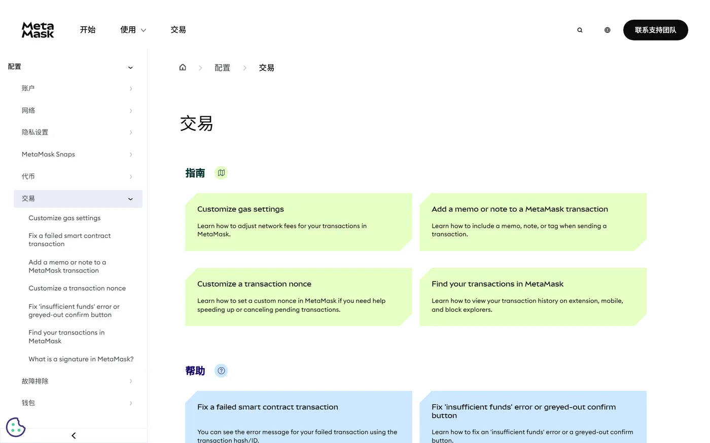The height and width of the screenshot is (443, 710).
Task: Open the language globe selector
Action: click(607, 30)
